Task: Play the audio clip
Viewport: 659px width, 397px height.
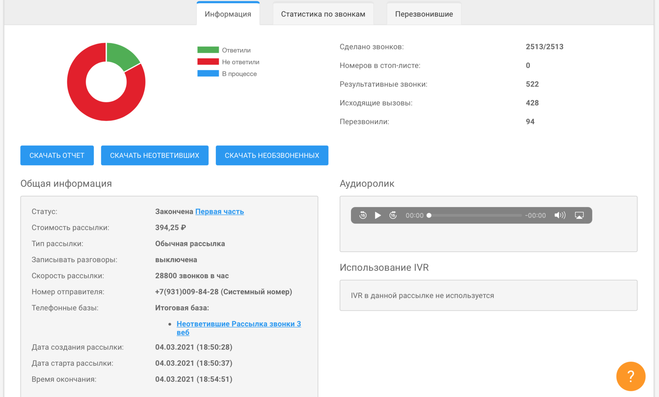Action: coord(378,215)
